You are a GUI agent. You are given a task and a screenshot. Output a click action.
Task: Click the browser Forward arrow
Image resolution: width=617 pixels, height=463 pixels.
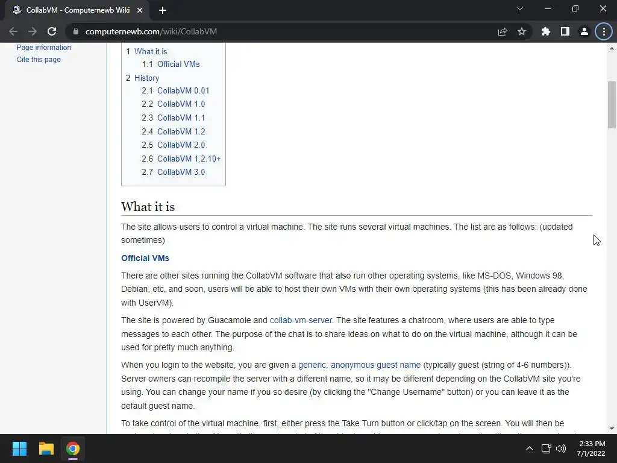click(33, 31)
